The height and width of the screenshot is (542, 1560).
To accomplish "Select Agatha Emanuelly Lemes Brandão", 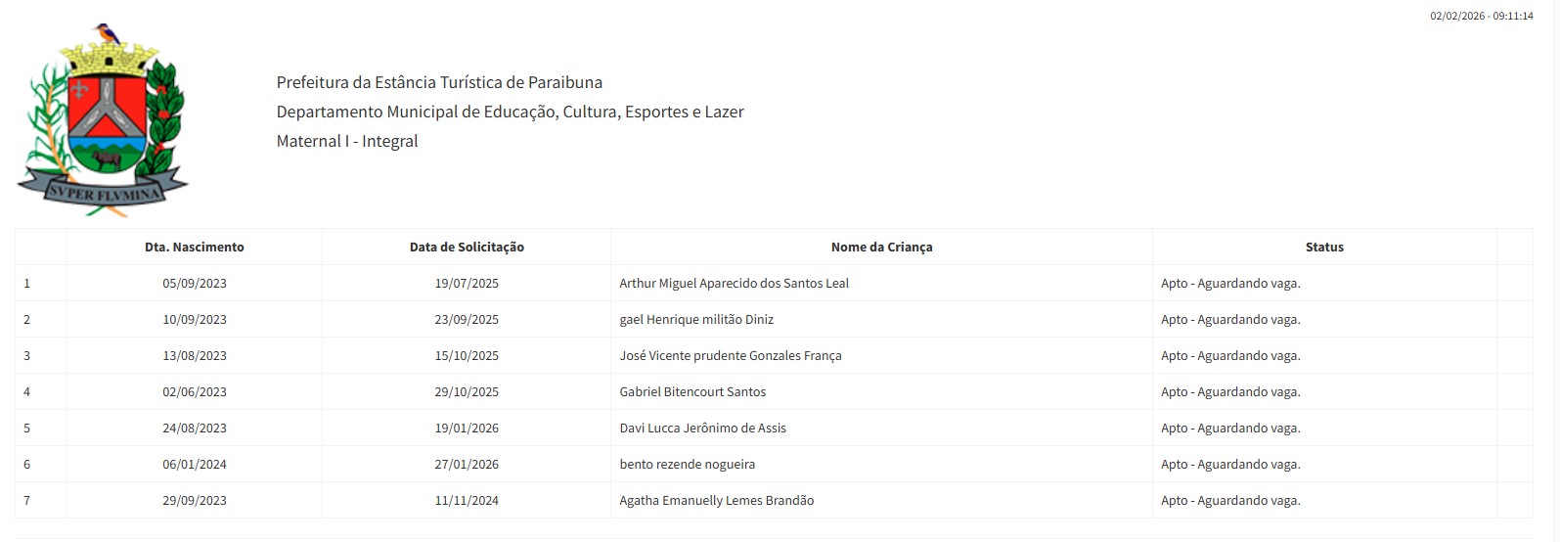I will tap(716, 501).
